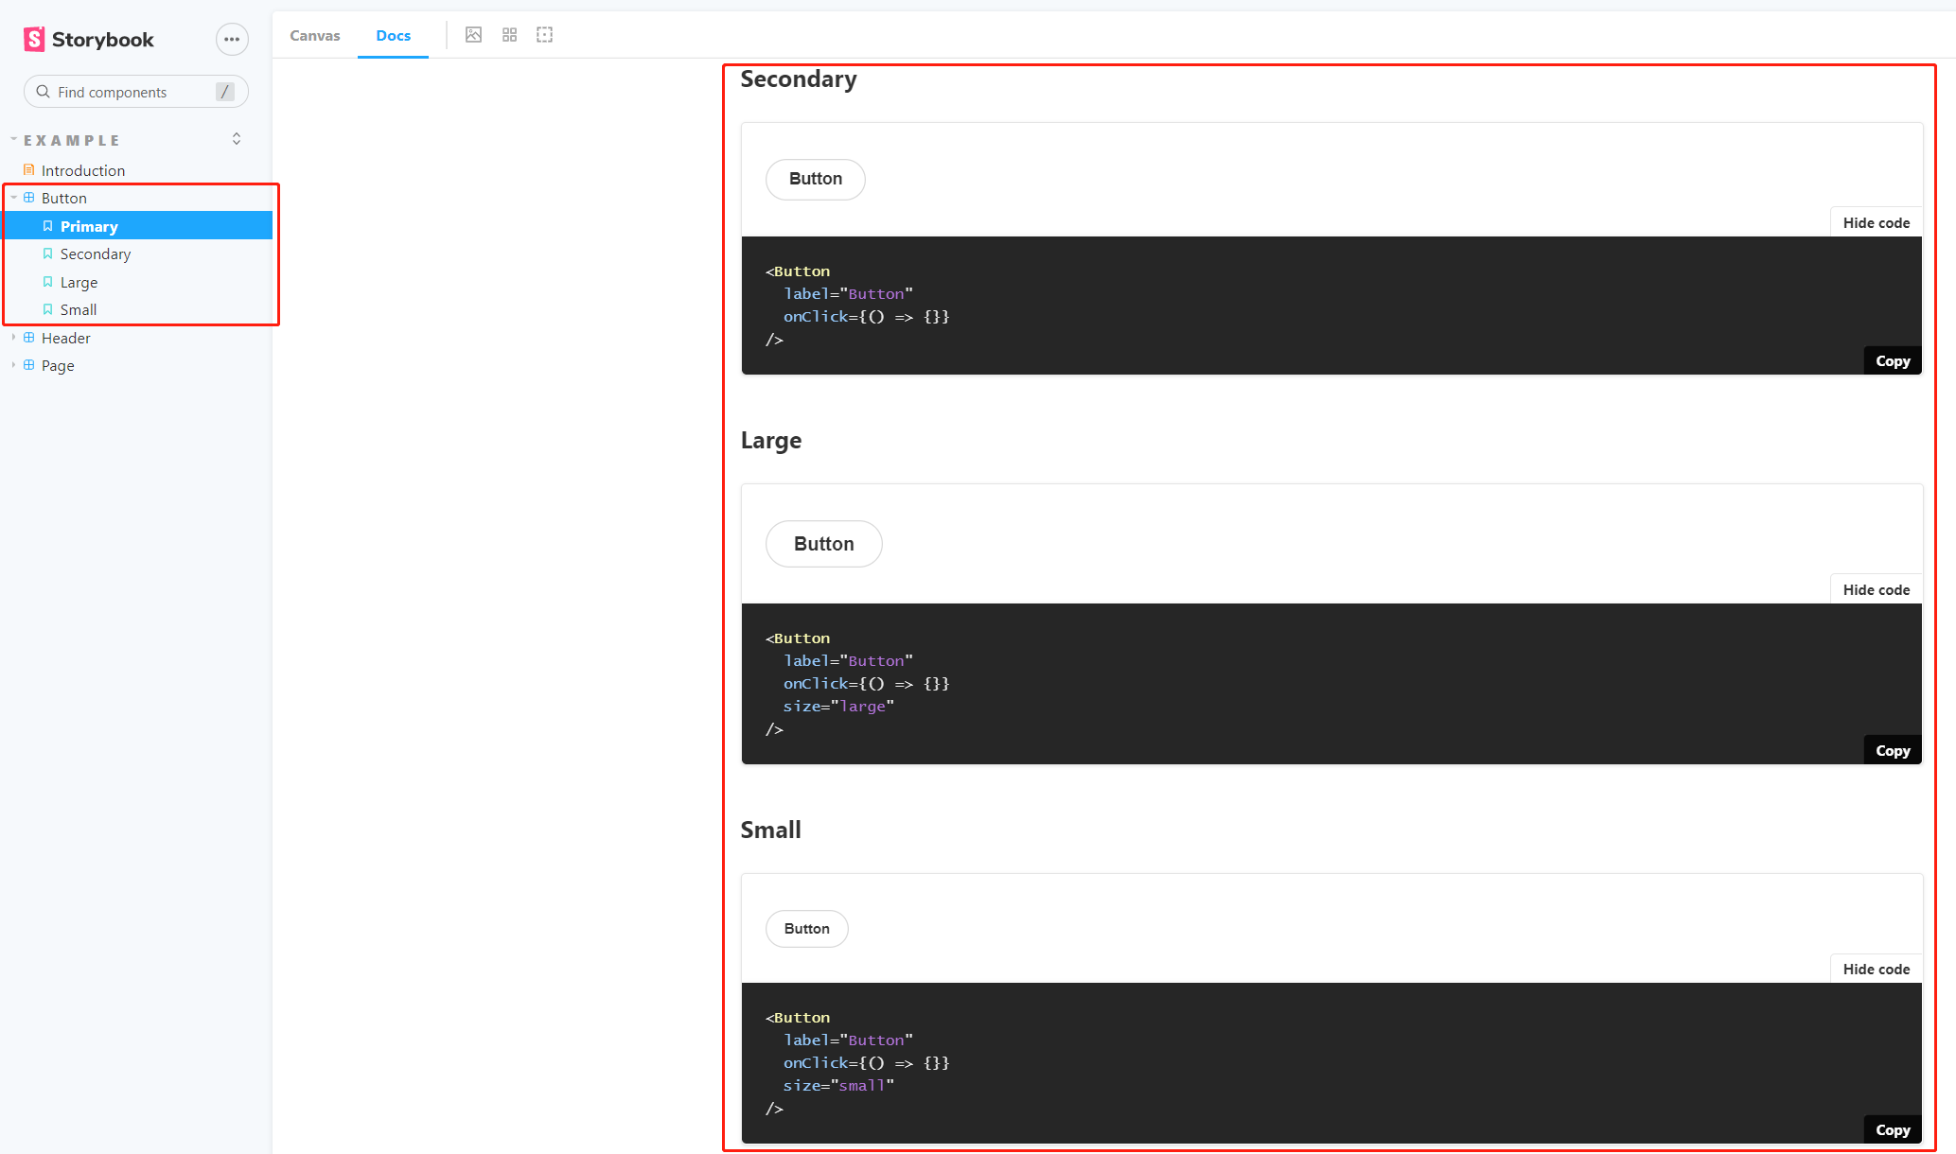Hide code for the Small story

(x=1876, y=969)
